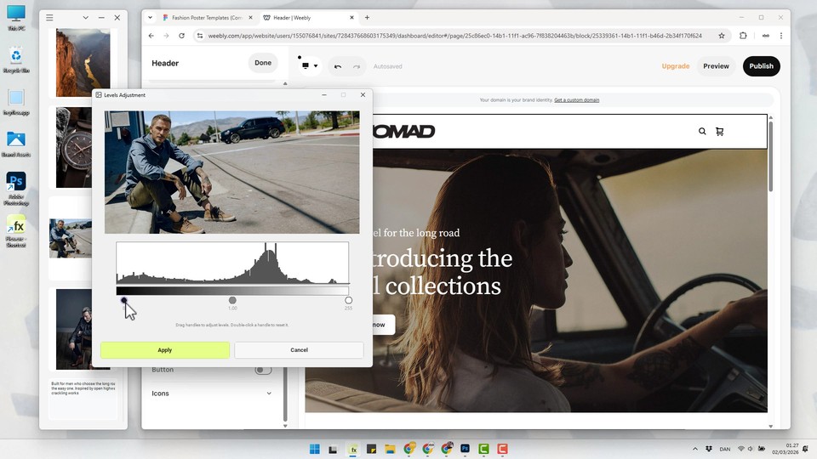Expand the Icons section
The height and width of the screenshot is (459, 817).
(269, 394)
